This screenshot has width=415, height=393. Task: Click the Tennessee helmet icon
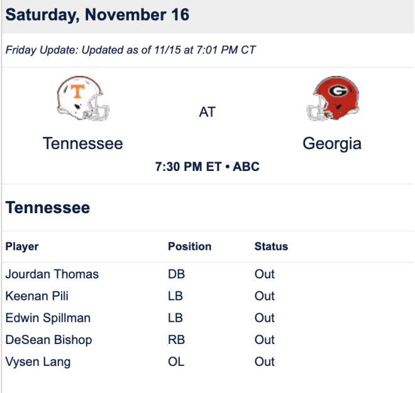tap(83, 99)
